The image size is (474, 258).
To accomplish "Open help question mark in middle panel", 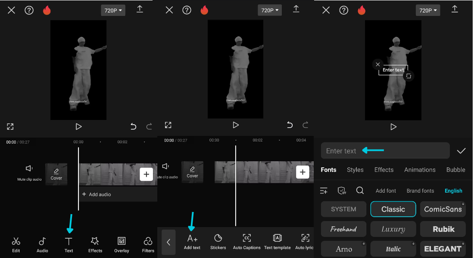I will [187, 10].
